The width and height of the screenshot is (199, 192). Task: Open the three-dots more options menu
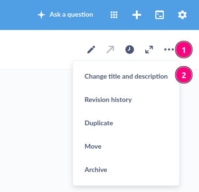click(169, 50)
